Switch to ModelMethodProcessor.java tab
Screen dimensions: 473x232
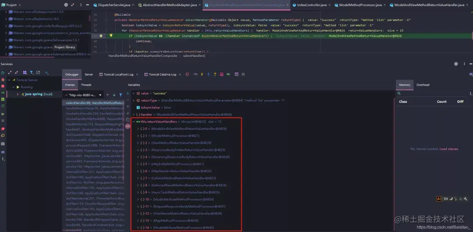click(x=360, y=5)
